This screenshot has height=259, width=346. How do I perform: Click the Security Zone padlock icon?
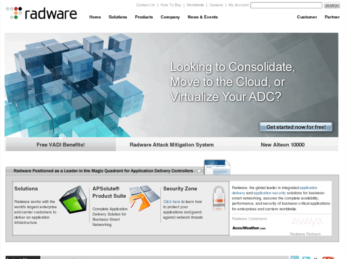[x=218, y=198]
